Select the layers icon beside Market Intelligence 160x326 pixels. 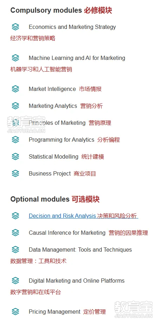click(x=15, y=89)
